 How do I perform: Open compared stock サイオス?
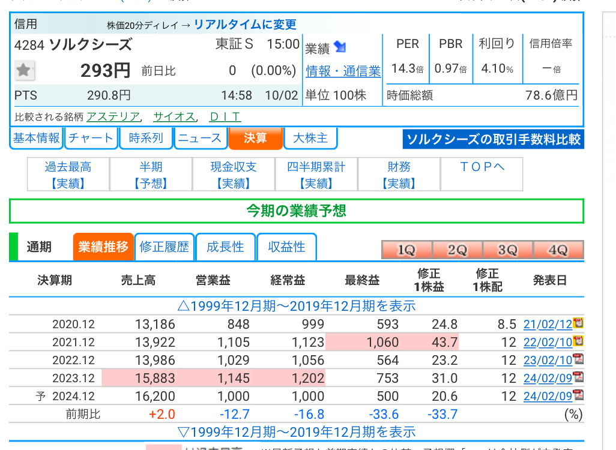pyautogui.click(x=175, y=116)
